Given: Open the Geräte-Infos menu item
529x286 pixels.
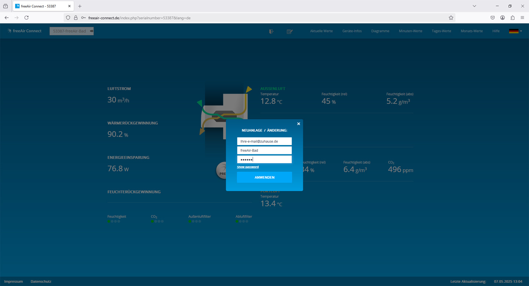Looking at the screenshot, I should (352, 31).
